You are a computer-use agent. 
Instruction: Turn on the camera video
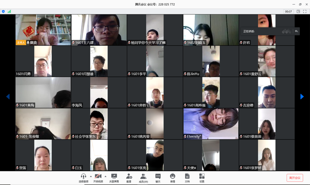coord(98,177)
